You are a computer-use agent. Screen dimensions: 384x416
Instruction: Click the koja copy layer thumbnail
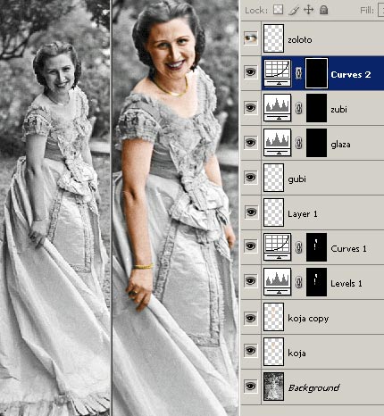pyautogui.click(x=273, y=317)
